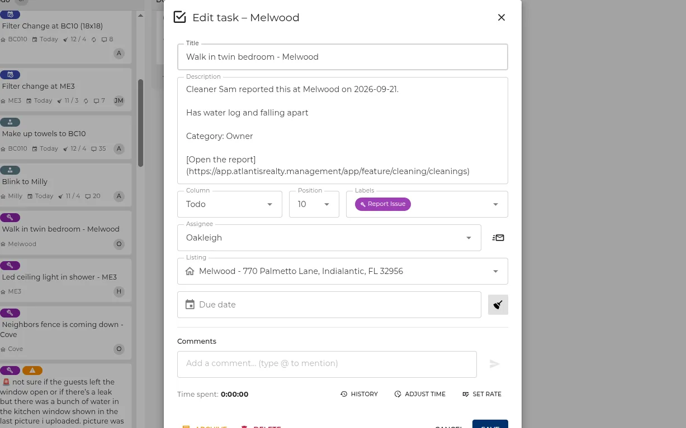Screen dimensions: 686x428
Task: Click the O avatar on Neighbors fence card
Action: (x=119, y=349)
